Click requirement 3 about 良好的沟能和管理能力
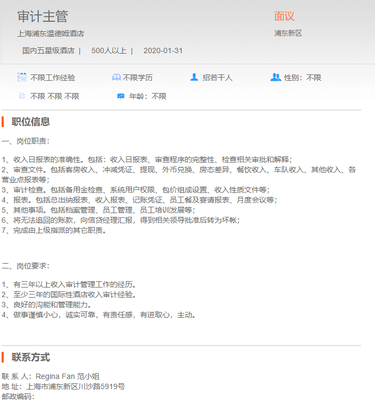375x405 pixels. (x=46, y=305)
